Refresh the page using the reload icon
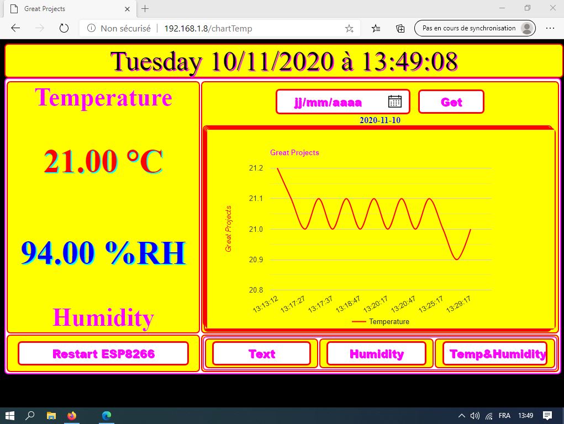564x424 pixels. pos(64,28)
